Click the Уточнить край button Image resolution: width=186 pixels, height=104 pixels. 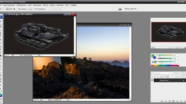(x=57, y=9)
